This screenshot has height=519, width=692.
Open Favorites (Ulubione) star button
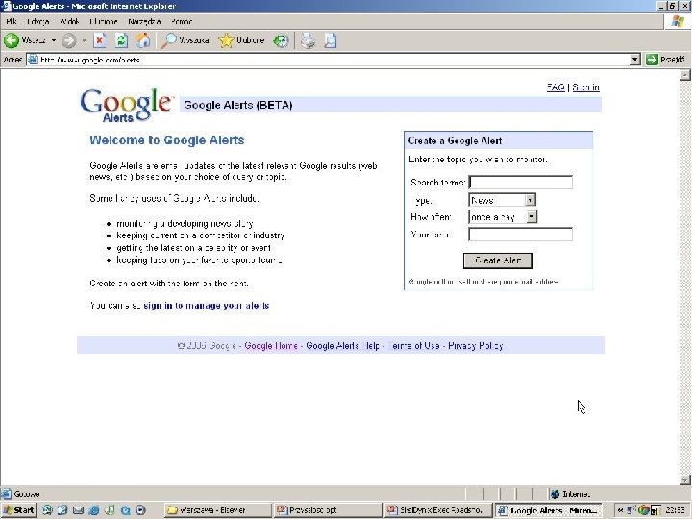click(x=242, y=40)
